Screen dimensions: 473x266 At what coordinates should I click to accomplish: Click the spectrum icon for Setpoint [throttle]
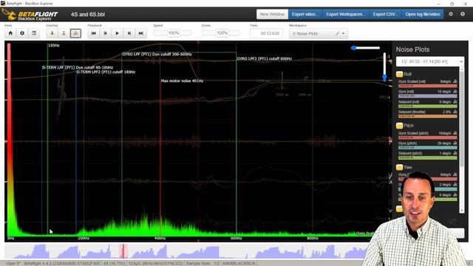coord(455,112)
